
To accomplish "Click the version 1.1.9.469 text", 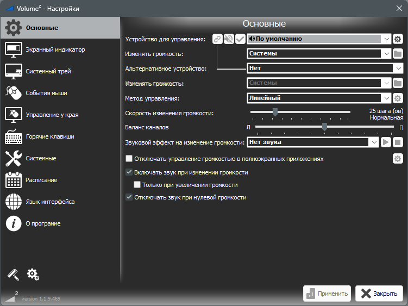I will pyautogui.click(x=41, y=299).
